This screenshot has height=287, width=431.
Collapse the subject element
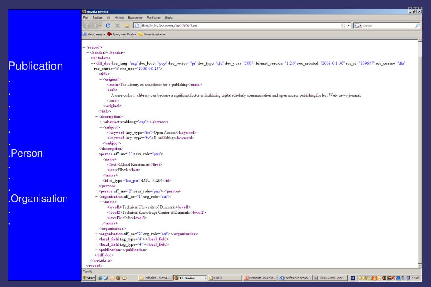[x=101, y=128]
